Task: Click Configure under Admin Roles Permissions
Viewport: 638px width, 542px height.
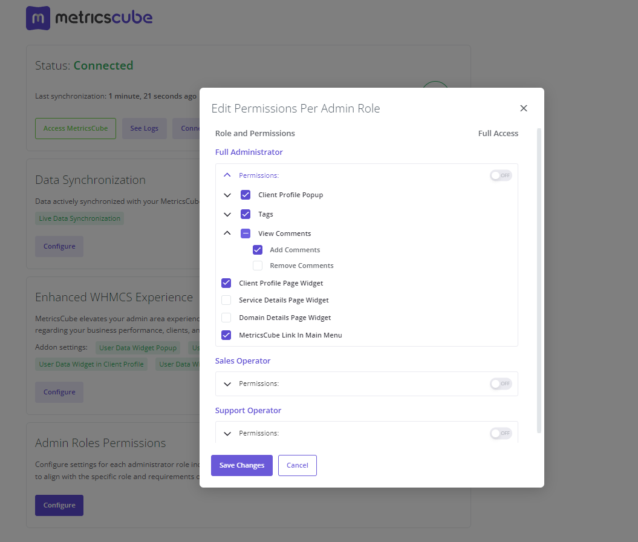Action: 59,505
